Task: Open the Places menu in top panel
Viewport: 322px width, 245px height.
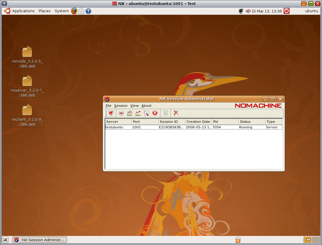Action: 44,11
